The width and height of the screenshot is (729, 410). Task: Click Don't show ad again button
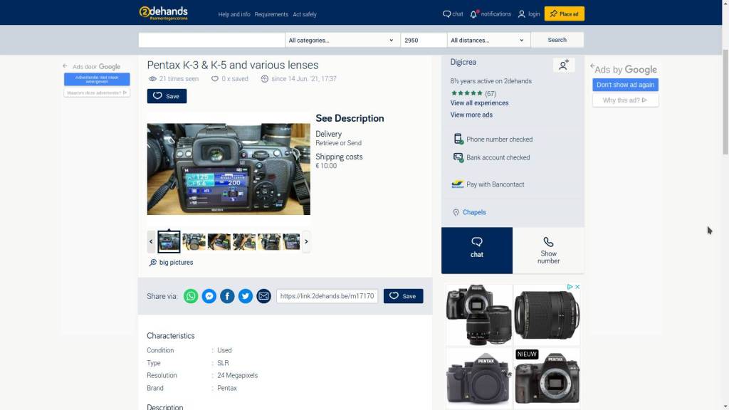click(625, 85)
